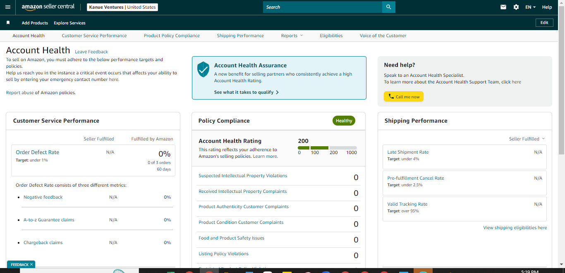The height and width of the screenshot is (273, 565).
Task: Open Seller Fulfilled dropdown in Shipping Performance
Action: click(x=527, y=139)
